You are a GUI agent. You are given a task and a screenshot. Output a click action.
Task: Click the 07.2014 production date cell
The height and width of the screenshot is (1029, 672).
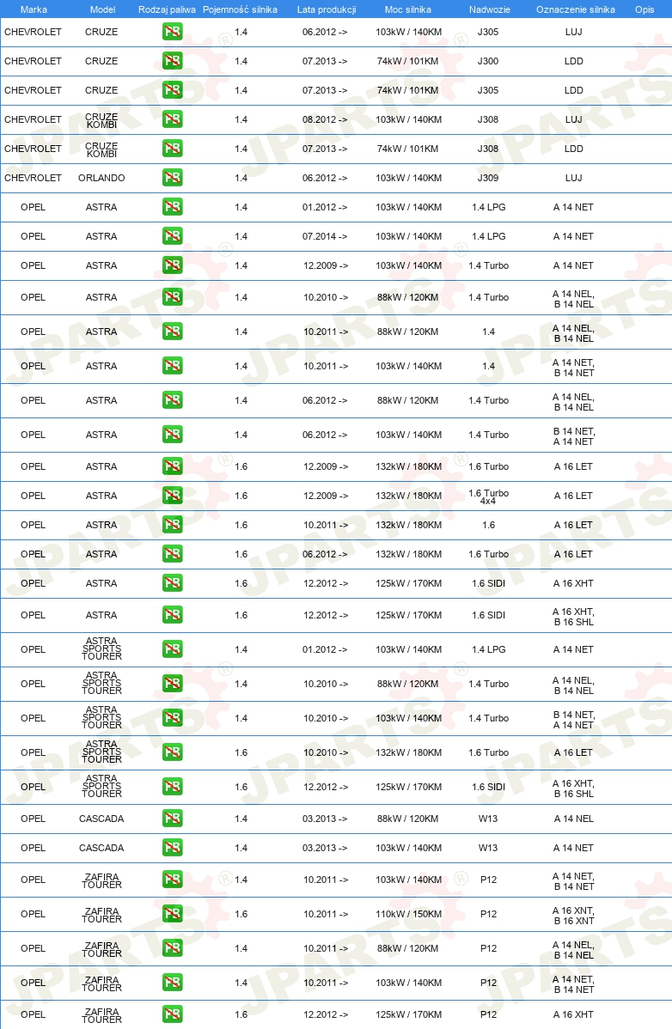pos(325,236)
